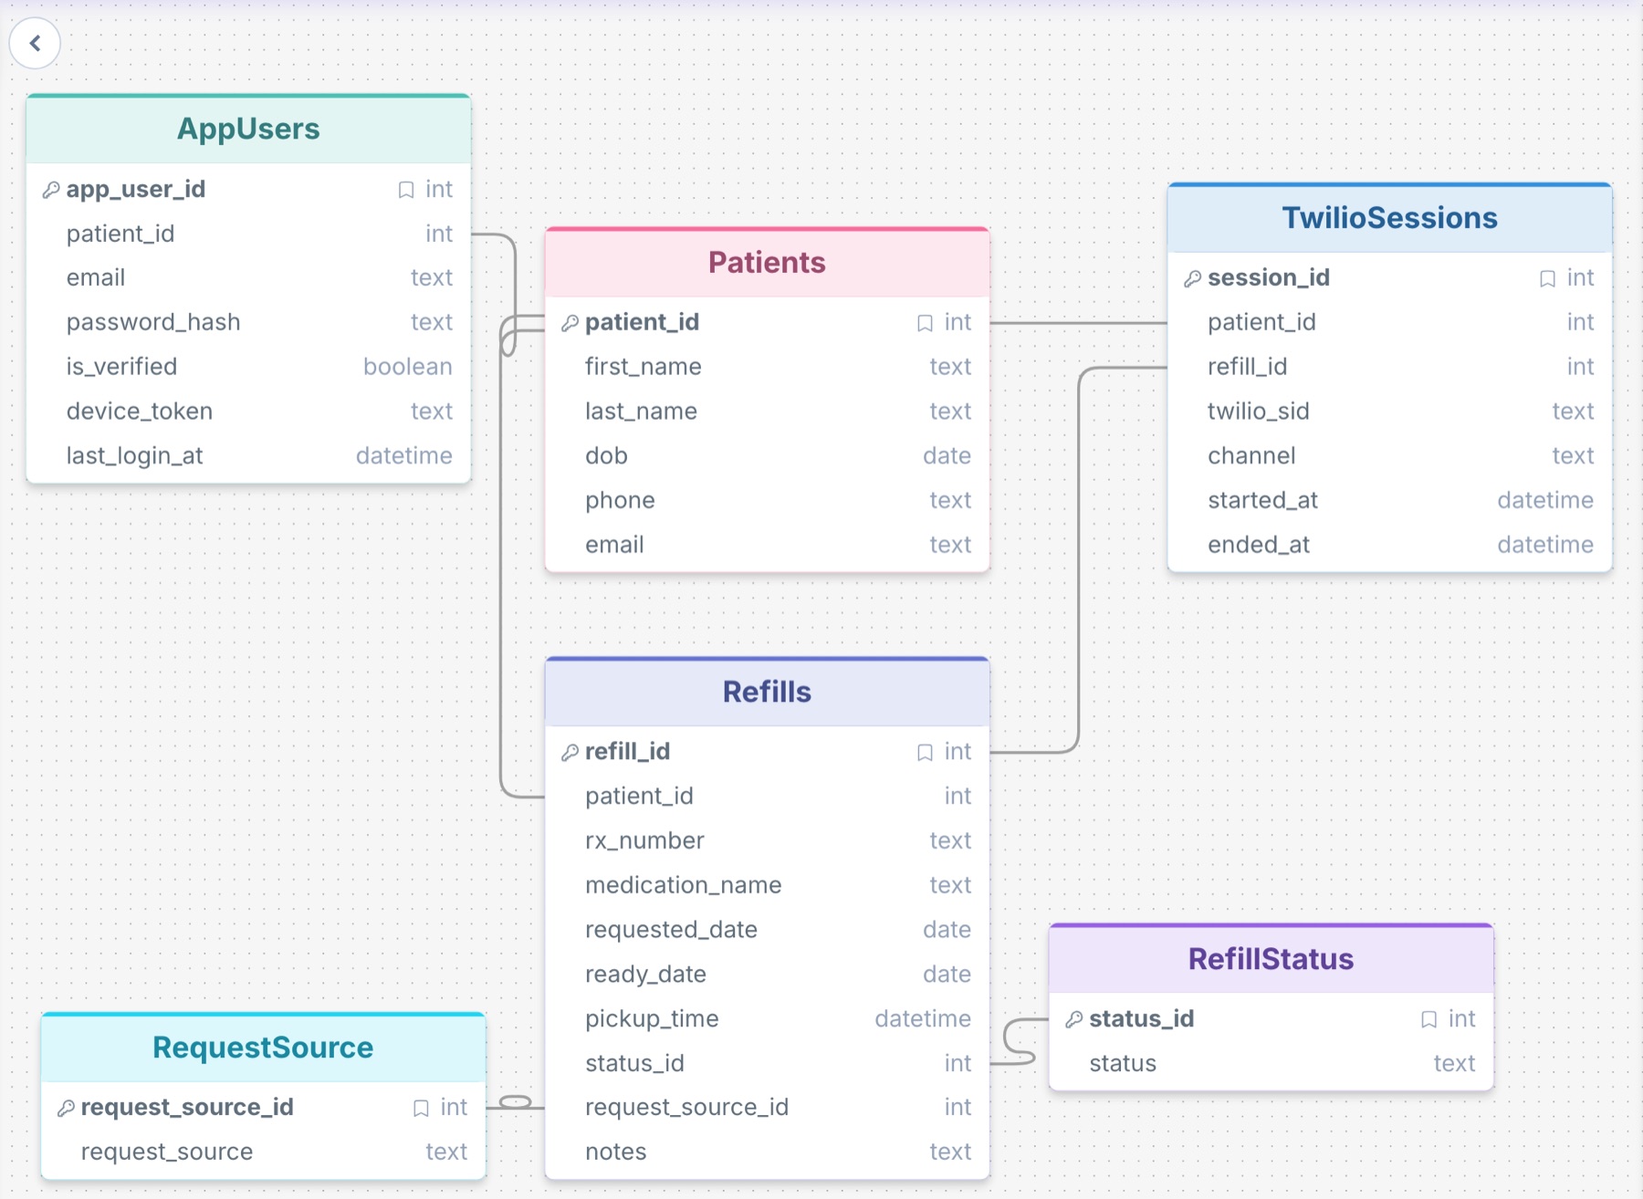Screen dimensions: 1643x1199
Task: Click the request_source text field in RequestSource
Action: [263, 1152]
